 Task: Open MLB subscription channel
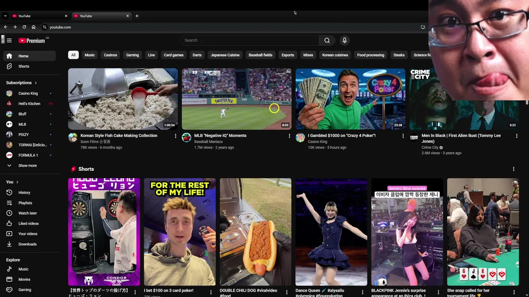pyautogui.click(x=29, y=124)
